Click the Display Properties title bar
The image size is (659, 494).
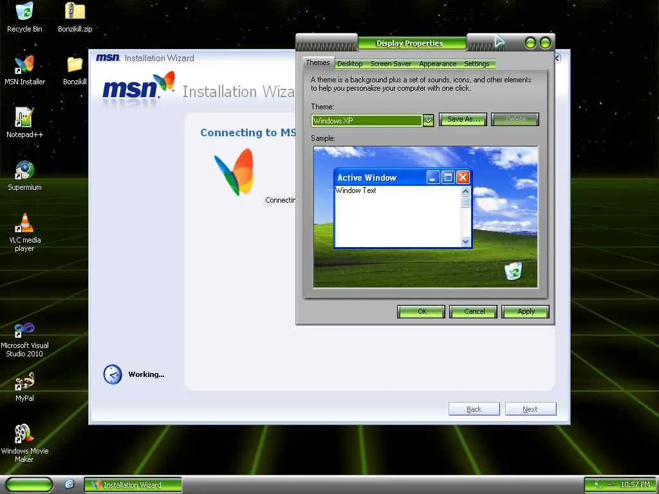pos(409,43)
